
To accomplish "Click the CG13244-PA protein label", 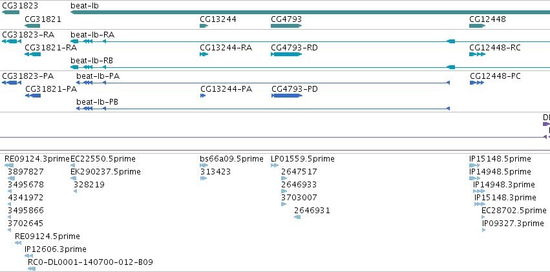I will [x=226, y=89].
